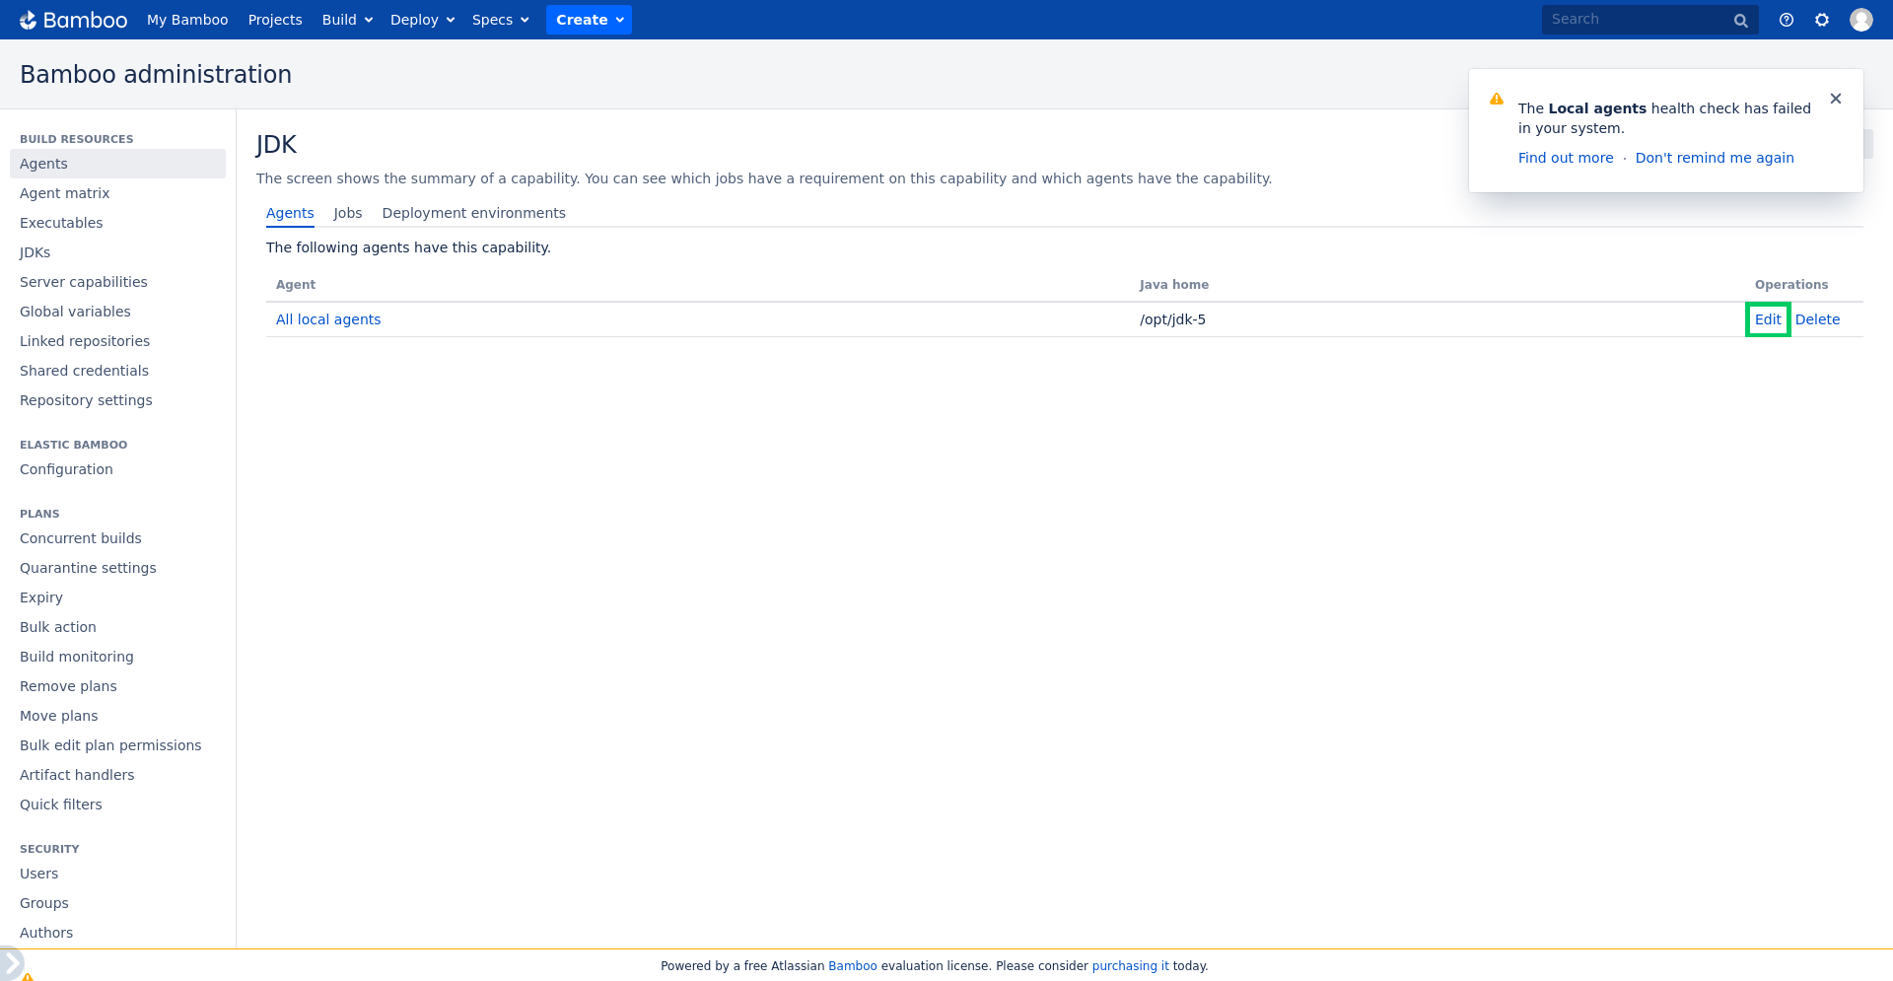Open Quick filters page
1893x981 pixels.
(x=117, y=805)
